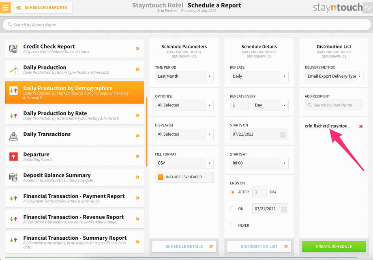The width and height of the screenshot is (373, 260).
Task: Open Daily Production double-chevron arrow
Action: (137, 69)
